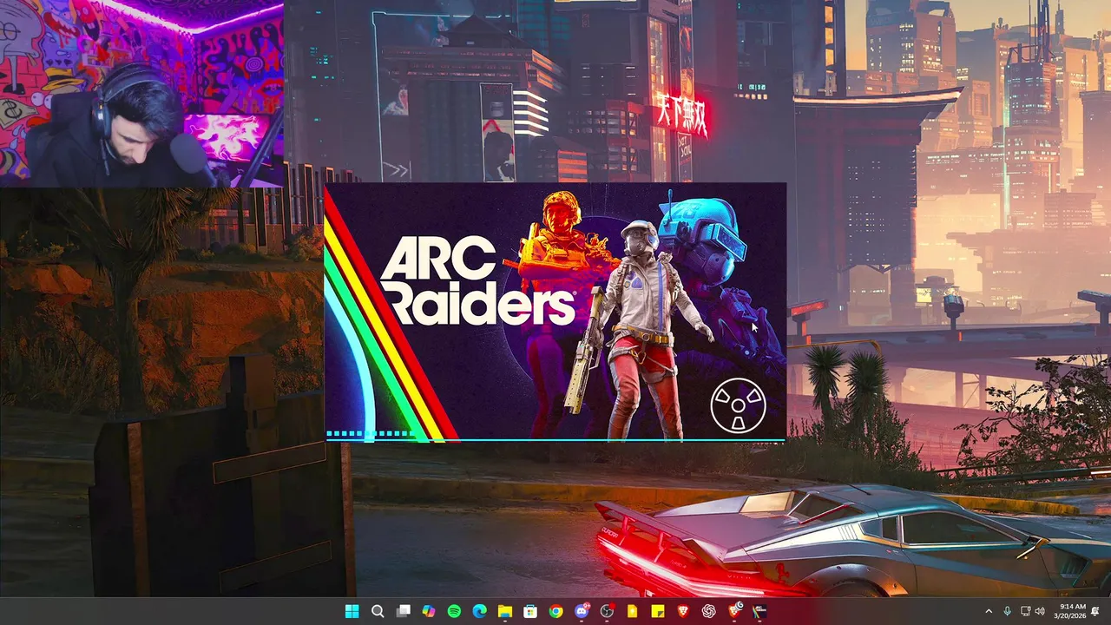Image resolution: width=1111 pixels, height=625 pixels.
Task: Open Microsoft Edge from taskbar
Action: (480, 611)
